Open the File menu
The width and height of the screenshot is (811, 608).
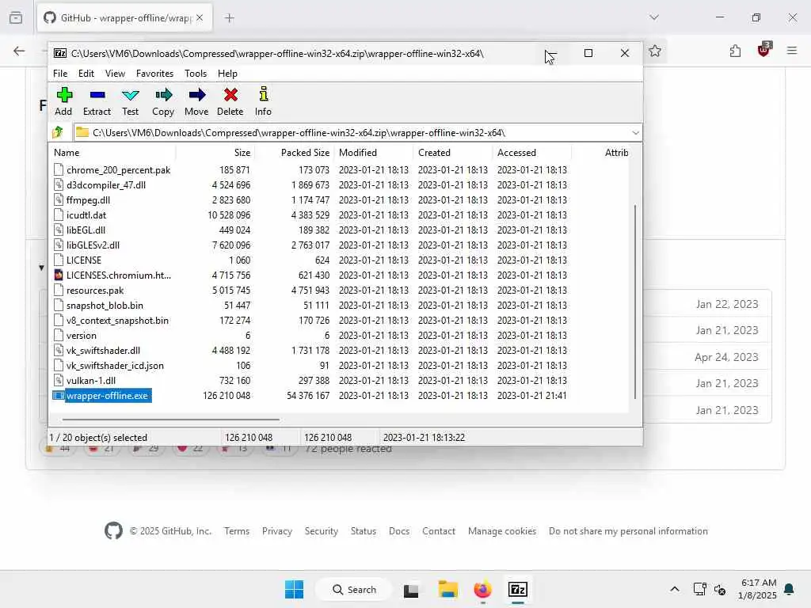60,74
